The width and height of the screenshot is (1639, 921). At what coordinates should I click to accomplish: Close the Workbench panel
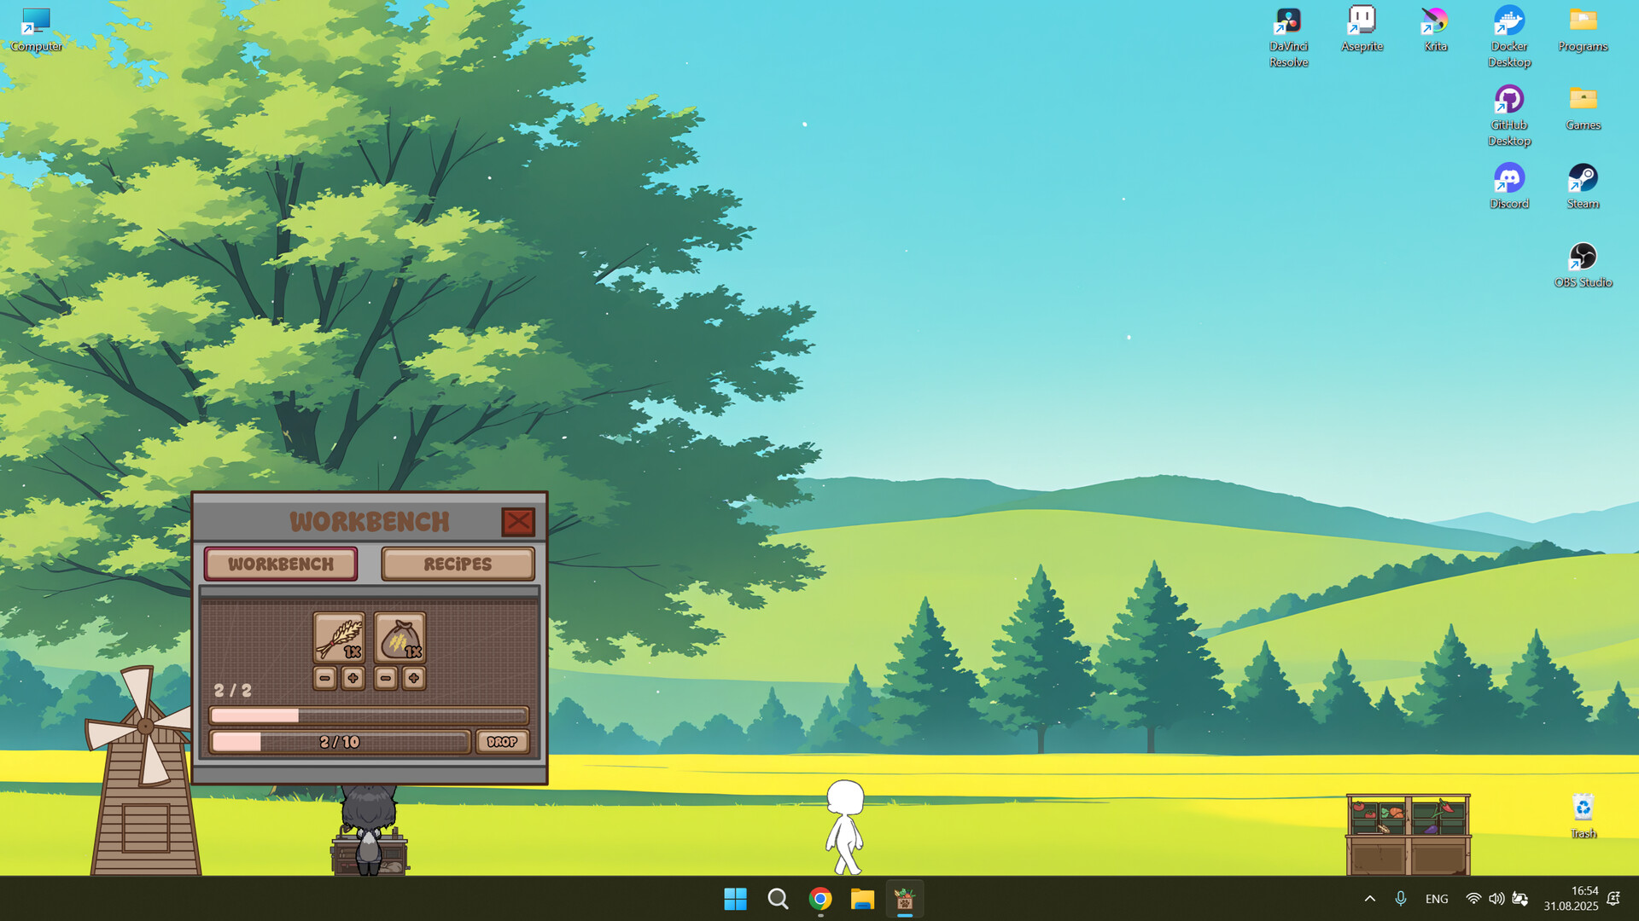(x=517, y=521)
